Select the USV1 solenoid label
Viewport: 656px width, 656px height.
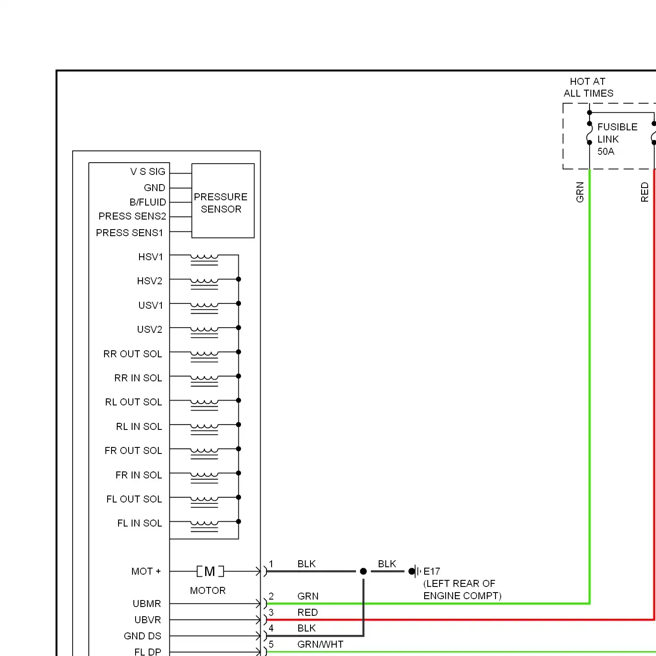pyautogui.click(x=150, y=305)
